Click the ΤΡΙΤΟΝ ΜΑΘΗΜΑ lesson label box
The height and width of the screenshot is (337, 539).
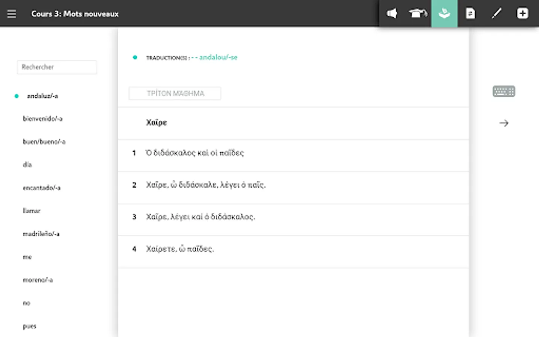click(175, 93)
